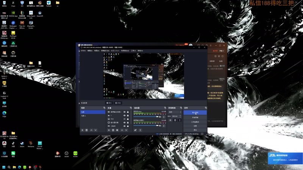Viewport: 303px width, 170px height.
Task: Open the Steam desktop shortcut
Action: 22,144
